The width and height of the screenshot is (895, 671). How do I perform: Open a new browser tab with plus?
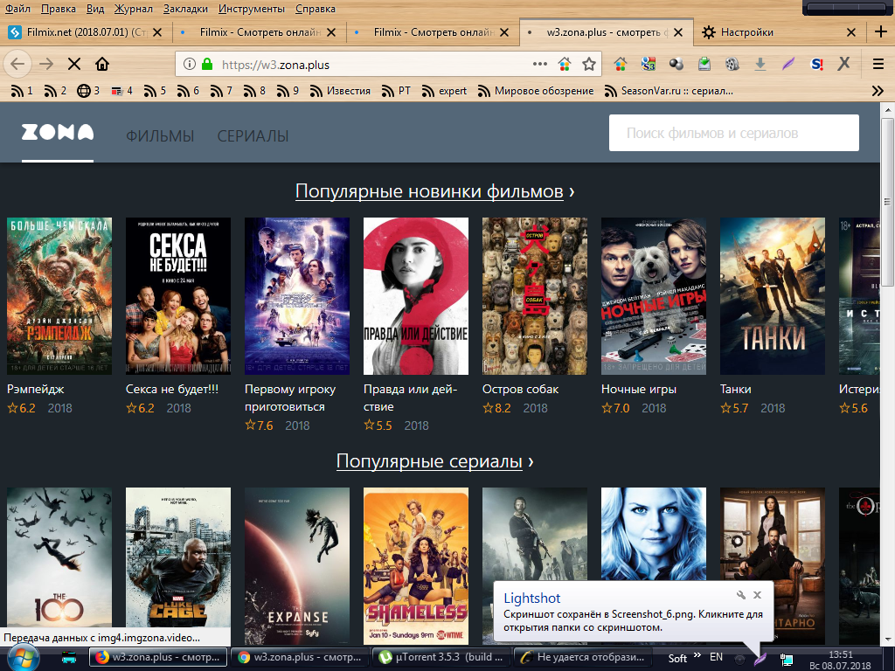point(881,32)
